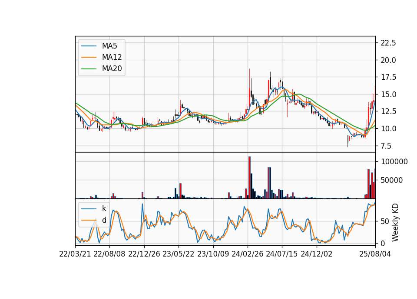Viewport: 417px width, 299px height.
Task: Click the 10.0 price axis tick
Action: (388, 129)
